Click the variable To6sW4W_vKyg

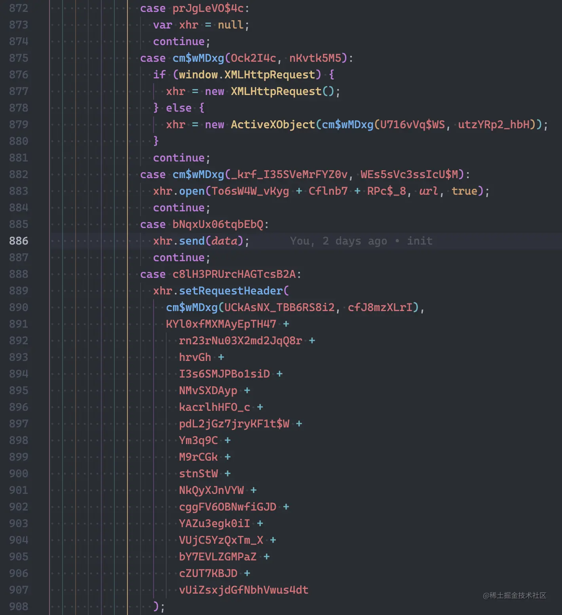tap(250, 191)
